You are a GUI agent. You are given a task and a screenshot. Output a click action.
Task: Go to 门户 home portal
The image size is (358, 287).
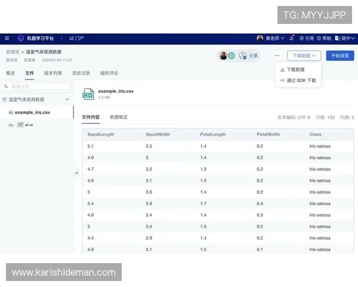coord(76,38)
